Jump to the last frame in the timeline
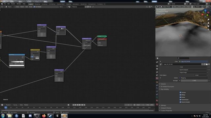The image size is (211, 118). point(84,105)
